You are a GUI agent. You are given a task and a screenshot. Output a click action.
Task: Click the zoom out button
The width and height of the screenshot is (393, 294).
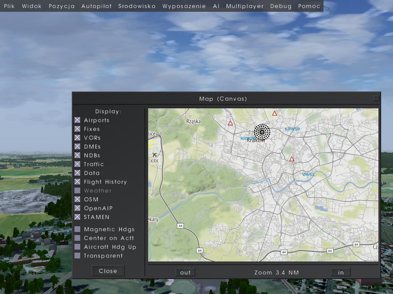(185, 272)
